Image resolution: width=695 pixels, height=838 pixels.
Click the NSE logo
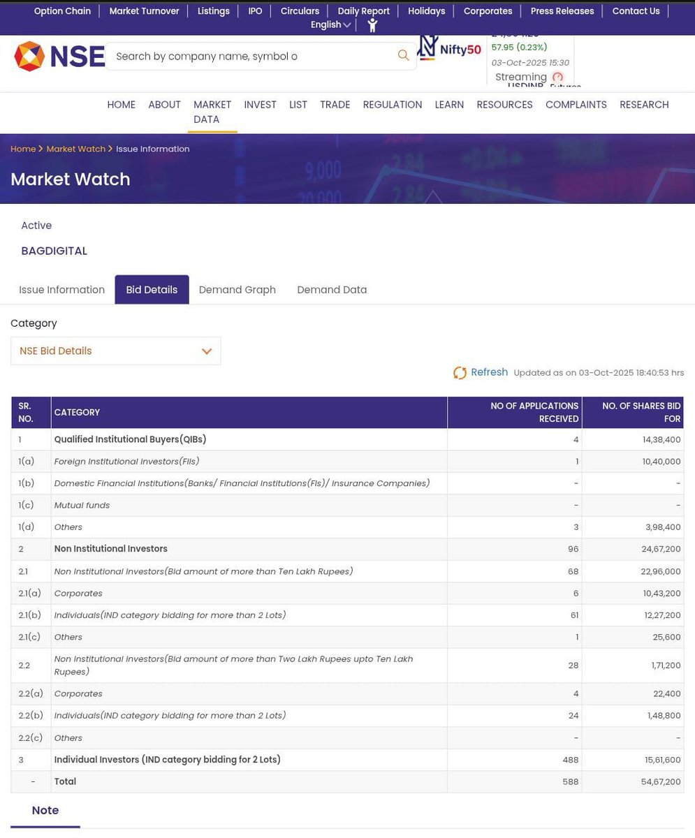click(x=59, y=56)
